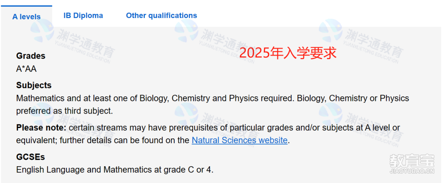Click the bold Please note label

tap(41, 128)
